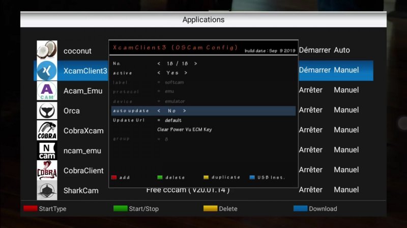The height and width of the screenshot is (228, 407).
Task: Click the greyed protocol emu value
Action: [x=169, y=91]
